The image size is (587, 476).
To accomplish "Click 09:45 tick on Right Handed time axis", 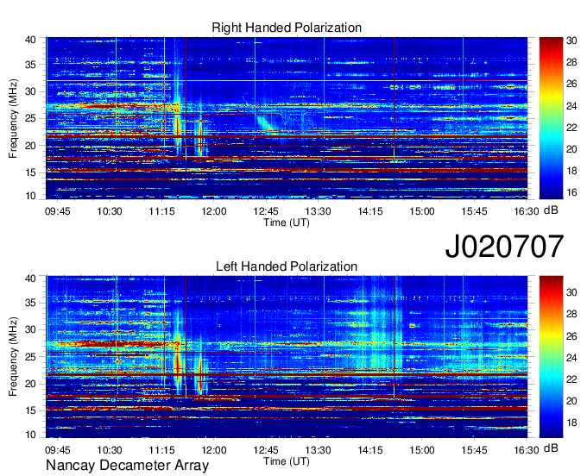I will pos(58,211).
